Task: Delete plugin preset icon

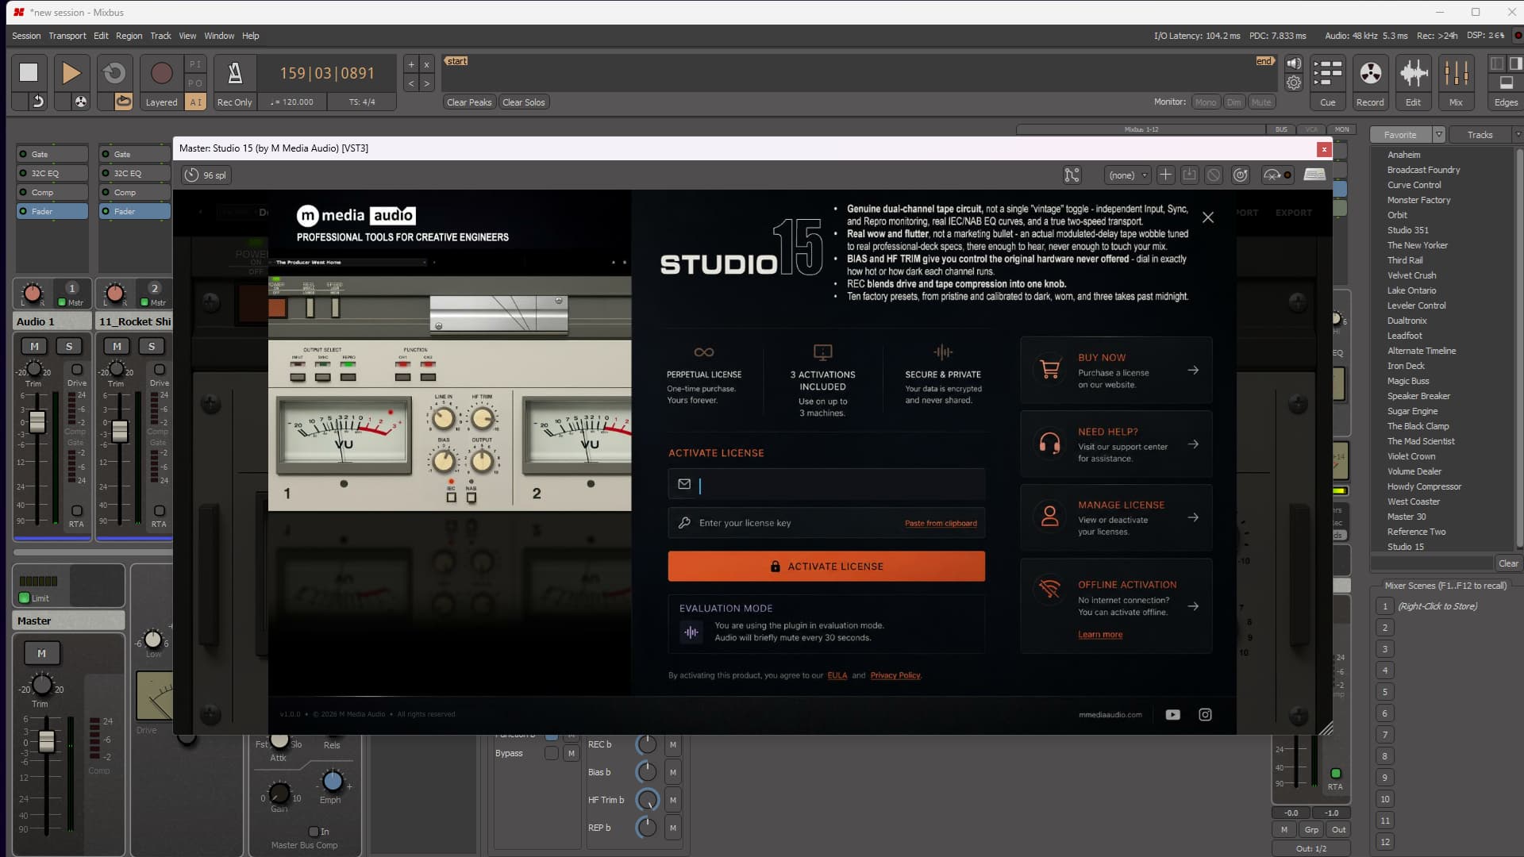Action: 1214,175
